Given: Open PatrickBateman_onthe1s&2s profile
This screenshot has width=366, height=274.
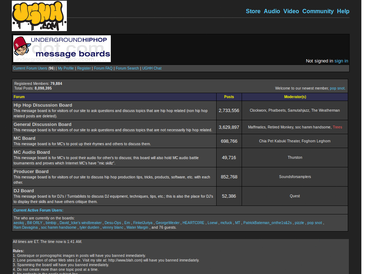Looking at the screenshot, I should pos(267,223).
